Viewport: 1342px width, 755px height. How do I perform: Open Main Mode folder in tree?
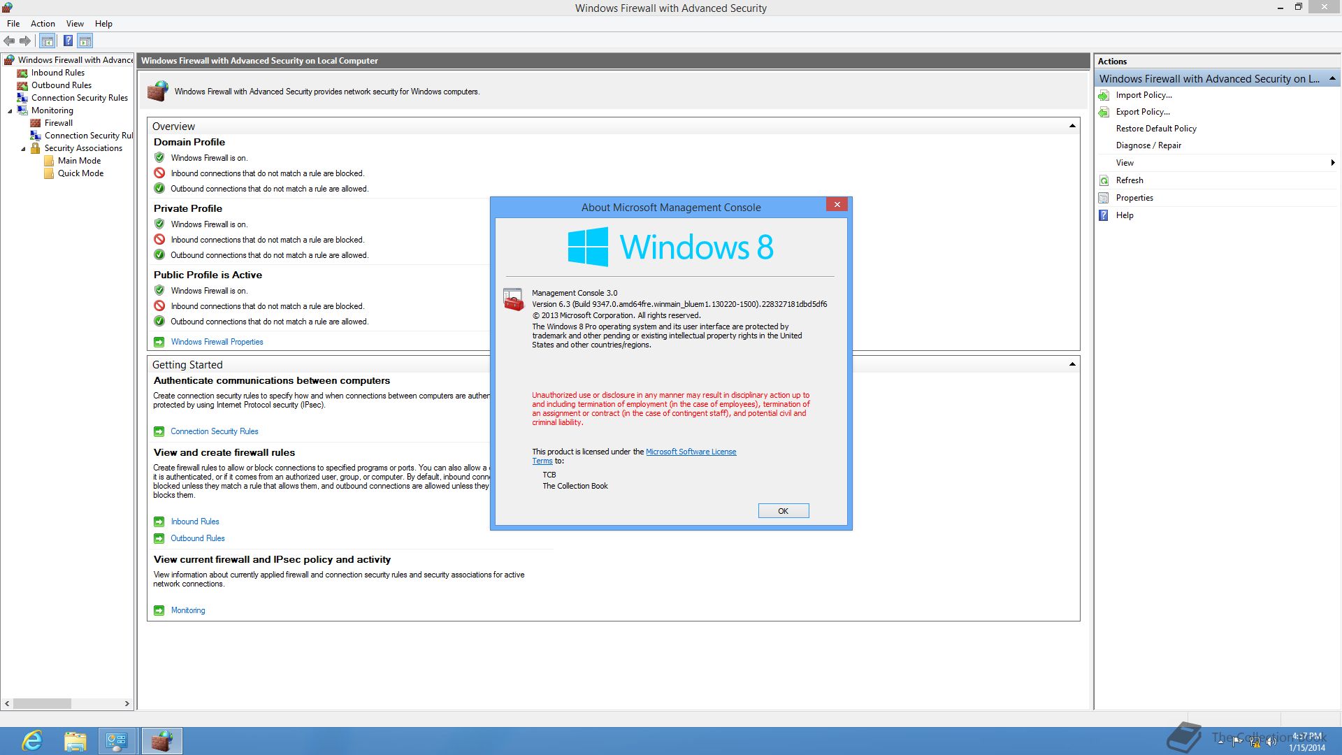[79, 161]
